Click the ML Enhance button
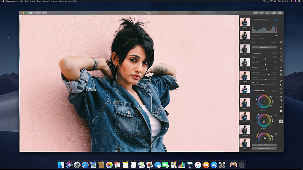 pyautogui.click(x=264, y=47)
